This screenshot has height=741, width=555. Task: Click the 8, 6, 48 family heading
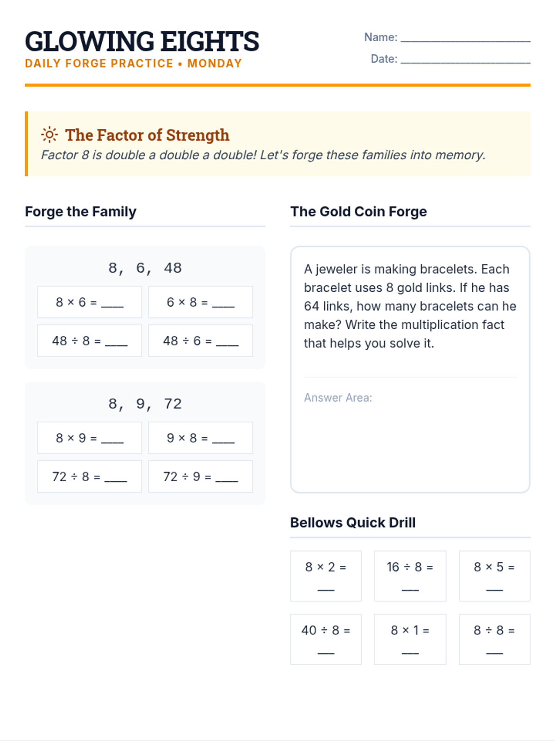(x=145, y=268)
